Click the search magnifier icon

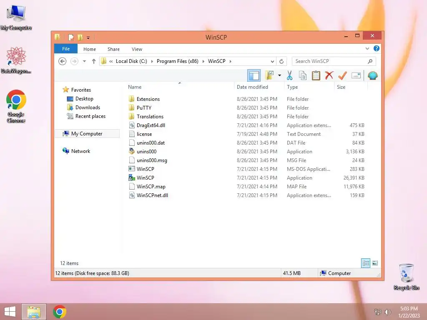[370, 61]
